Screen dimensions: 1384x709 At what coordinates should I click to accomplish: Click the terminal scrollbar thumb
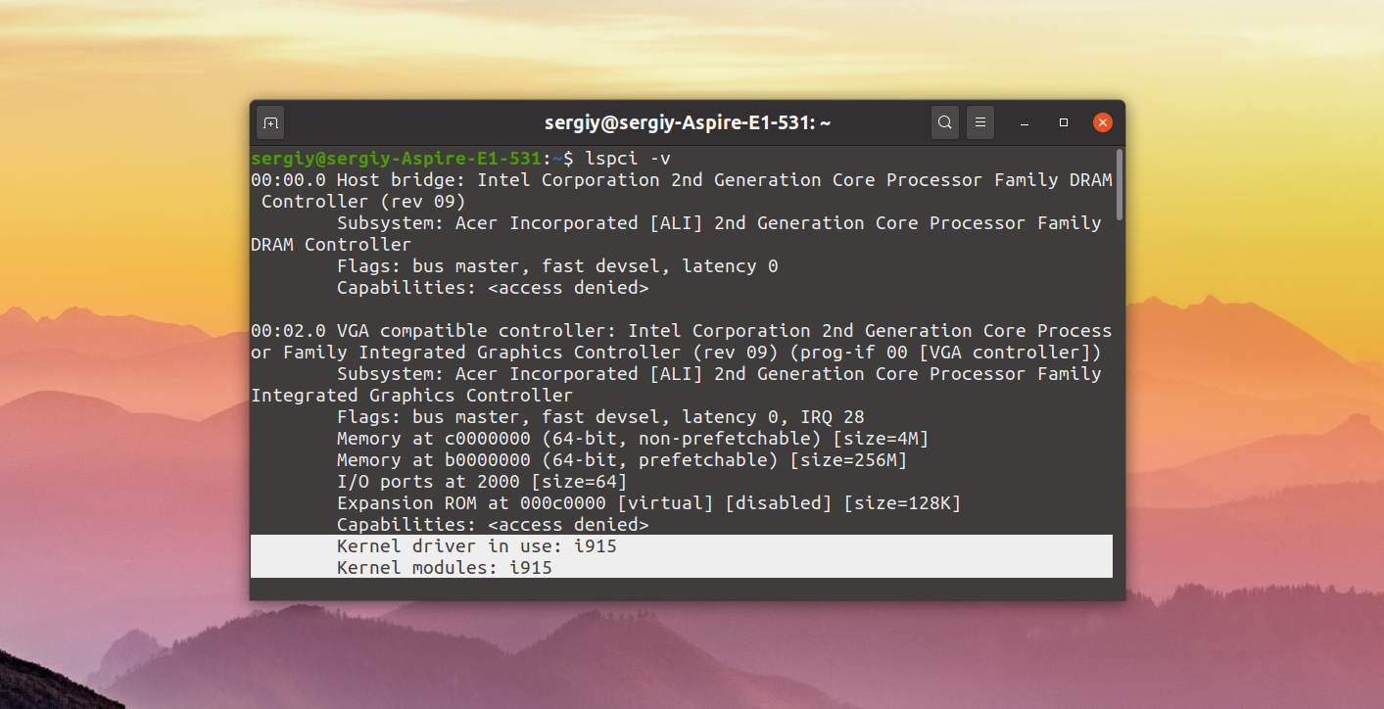[1119, 184]
